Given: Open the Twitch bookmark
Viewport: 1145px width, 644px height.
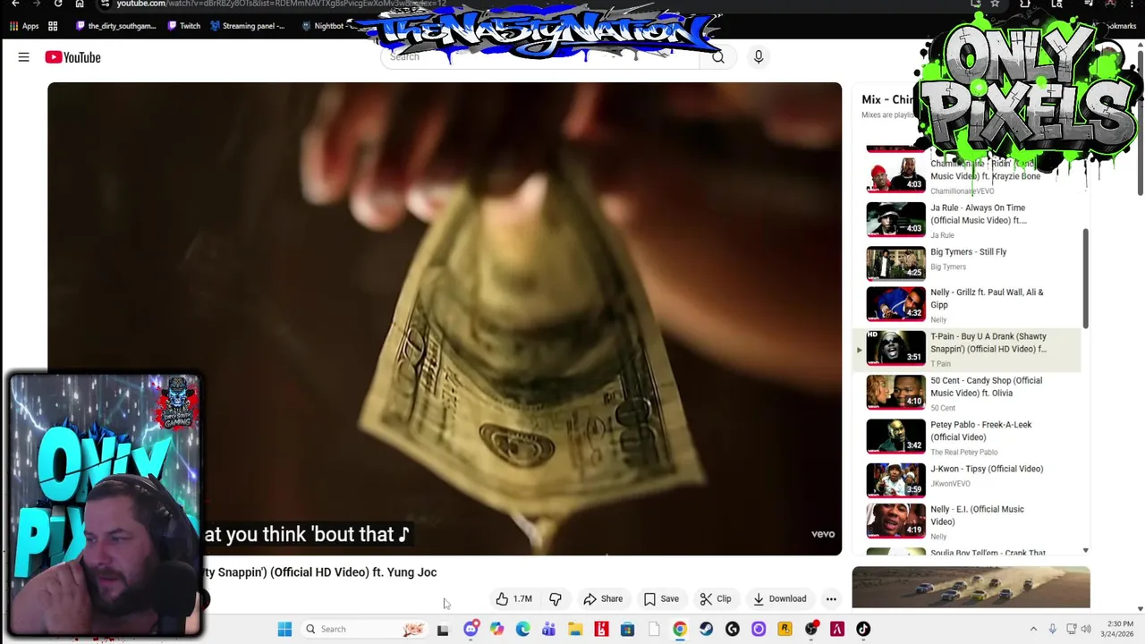Looking at the screenshot, I should (x=182, y=26).
